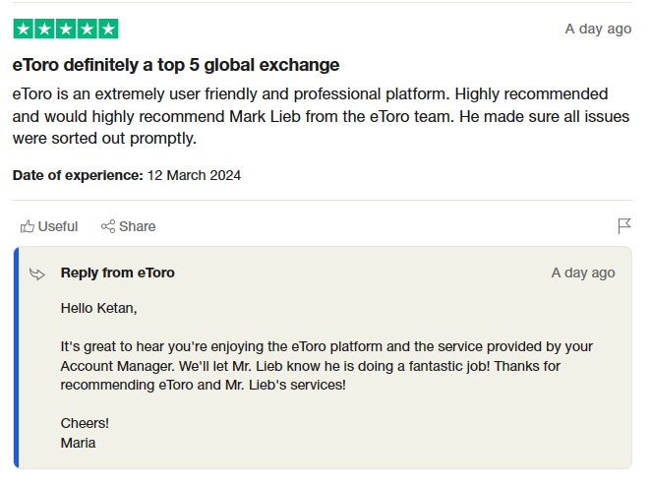This screenshot has width=651, height=485.
Task: Click the thumbs-up Useful icon
Action: coord(28,226)
